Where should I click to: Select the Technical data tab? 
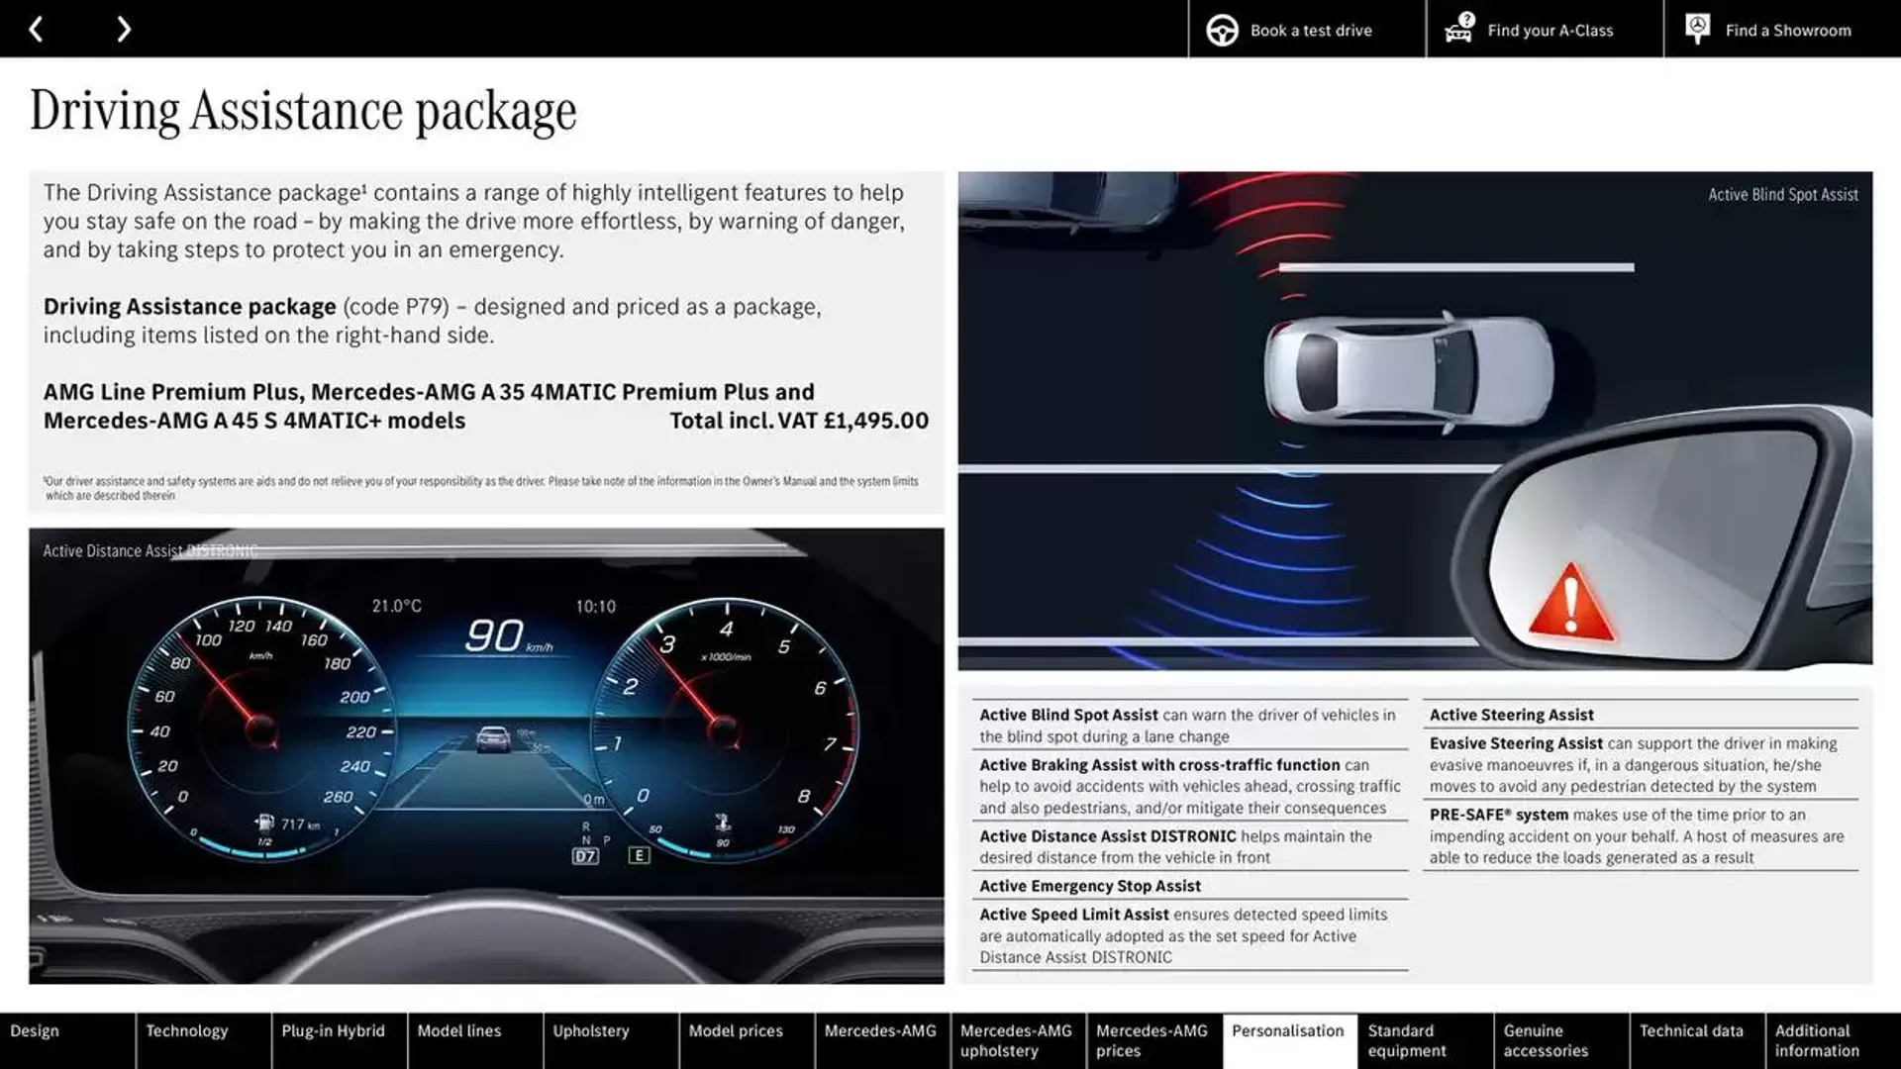click(1692, 1040)
